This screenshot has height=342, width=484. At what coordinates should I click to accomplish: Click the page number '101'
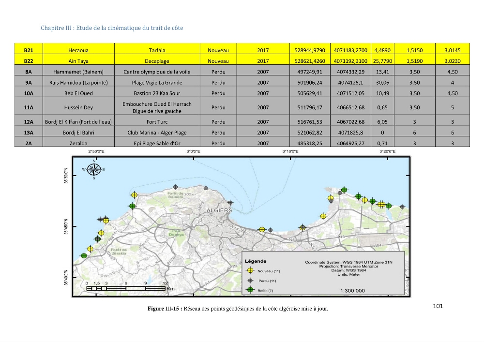(438, 306)
